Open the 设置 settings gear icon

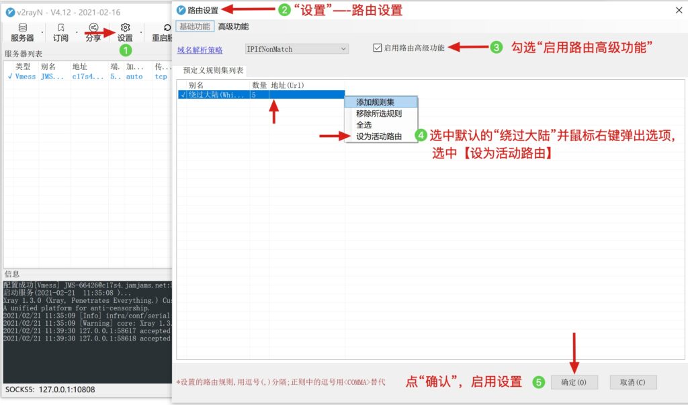coord(126,32)
